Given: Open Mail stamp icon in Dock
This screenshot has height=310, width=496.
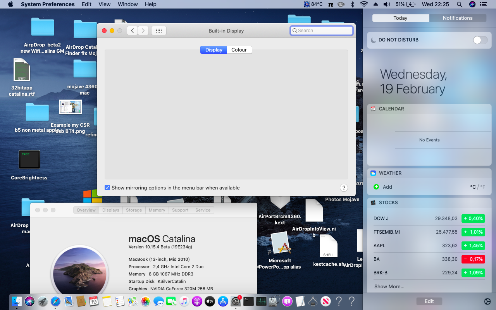Looking at the screenshot, I should [x=69, y=301].
